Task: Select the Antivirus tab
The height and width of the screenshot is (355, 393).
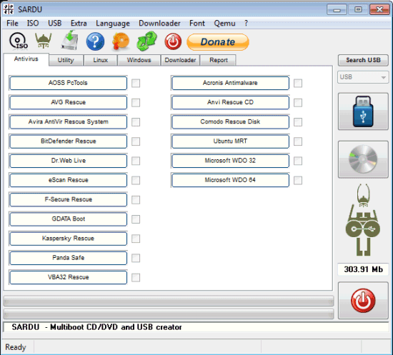Action: [x=26, y=59]
